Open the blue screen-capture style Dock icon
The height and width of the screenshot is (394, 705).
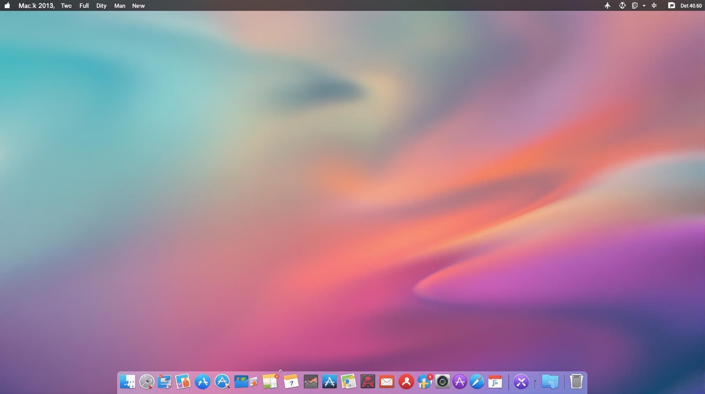coord(164,382)
